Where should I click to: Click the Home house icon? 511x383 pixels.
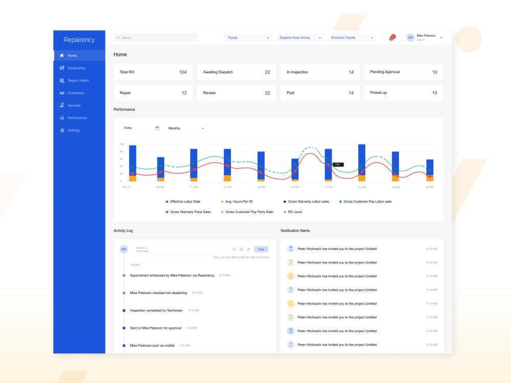click(62, 56)
